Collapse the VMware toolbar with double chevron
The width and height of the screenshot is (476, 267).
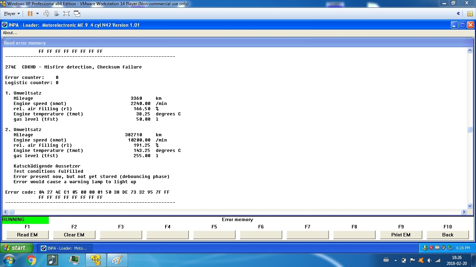(458, 14)
